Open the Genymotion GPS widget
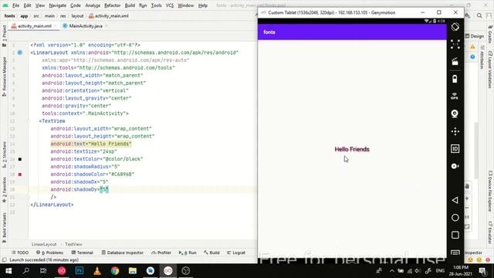 tap(455, 96)
